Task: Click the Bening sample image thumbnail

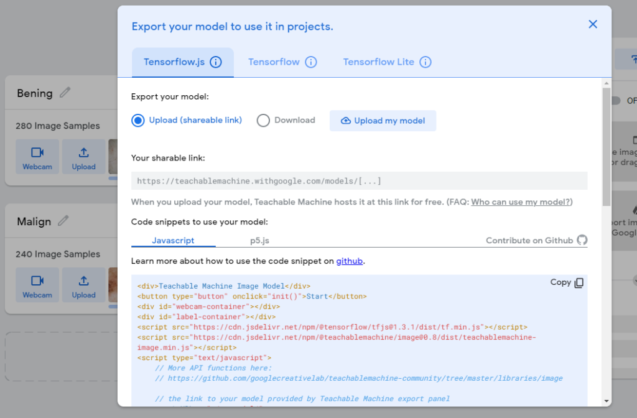Action: 113,157
